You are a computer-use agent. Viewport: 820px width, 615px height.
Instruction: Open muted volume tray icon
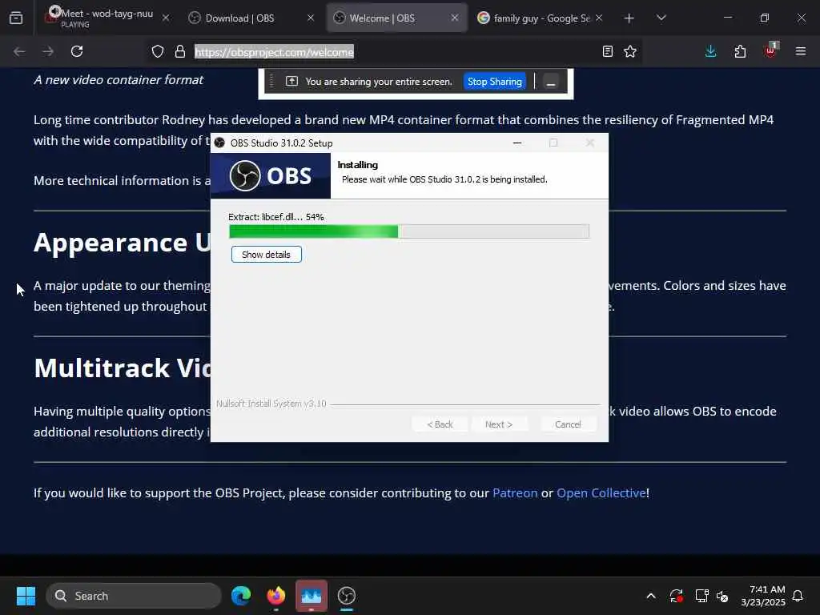(x=723, y=596)
